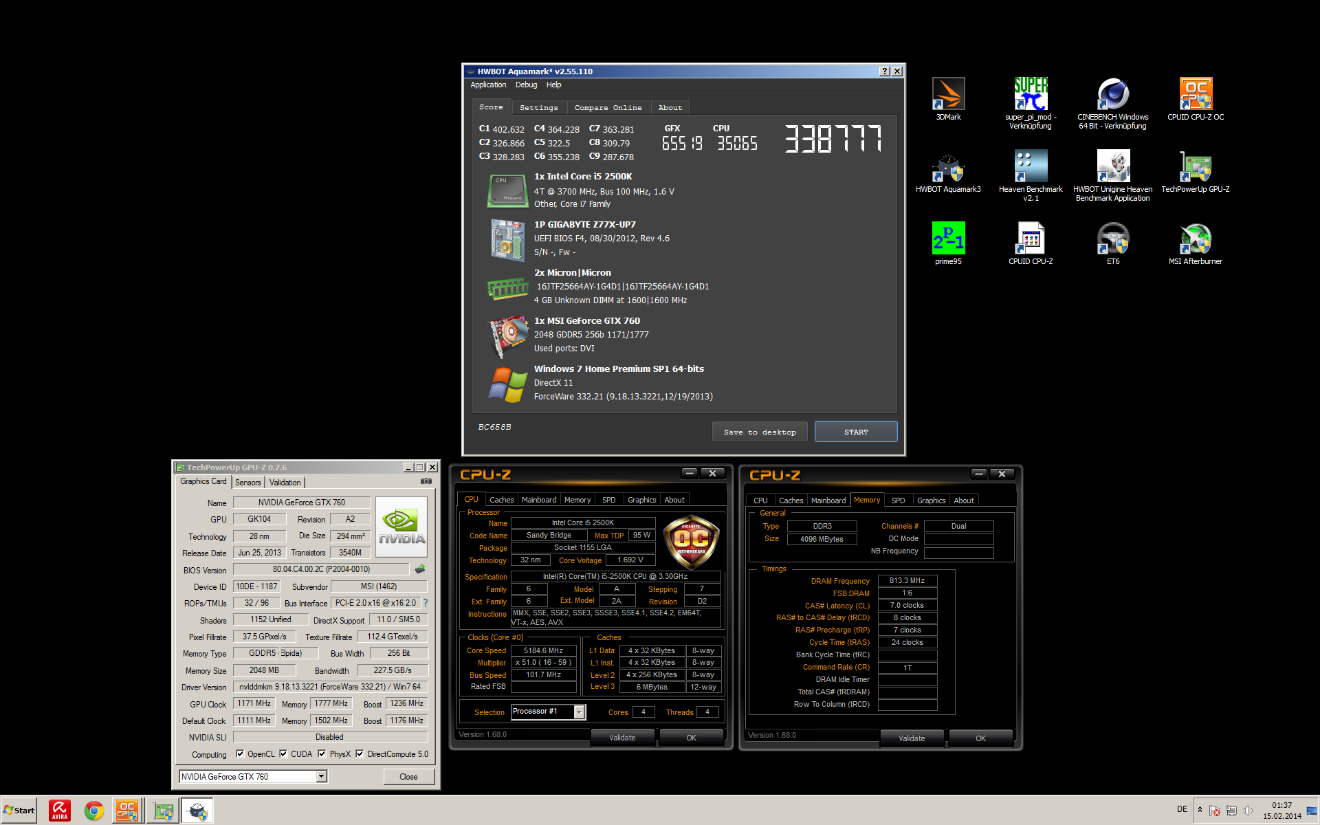Click the NVIDIA logo in GPU-Z
Viewport: 1320px width, 825px height.
(401, 527)
